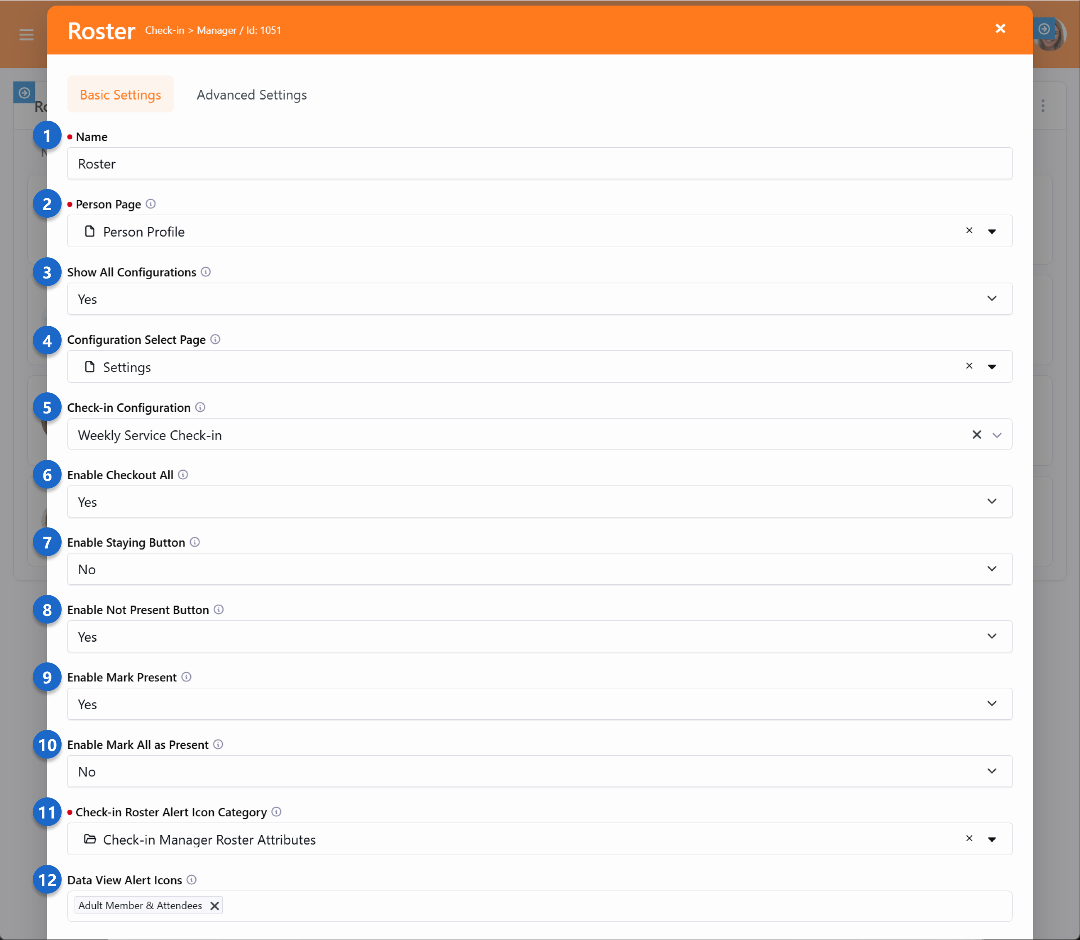The width and height of the screenshot is (1080, 940).
Task: Expand the Person Page picker arrow
Action: point(991,231)
